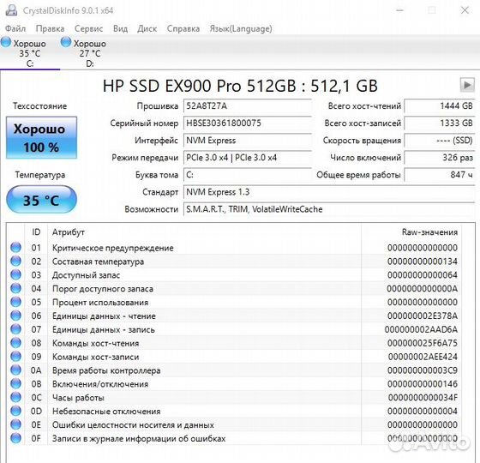Select row Единицы данных - чтение
This screenshot has height=463, width=480.
[234, 316]
